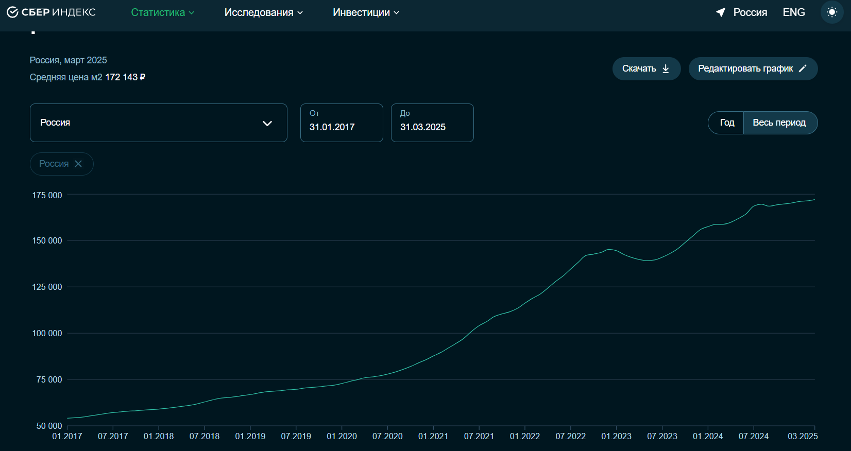
Task: Click the download arrow icon in Скачать
Action: pos(666,68)
